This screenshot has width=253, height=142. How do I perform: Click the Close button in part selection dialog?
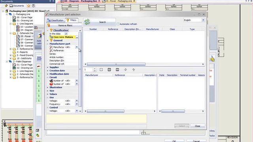click(x=198, y=126)
